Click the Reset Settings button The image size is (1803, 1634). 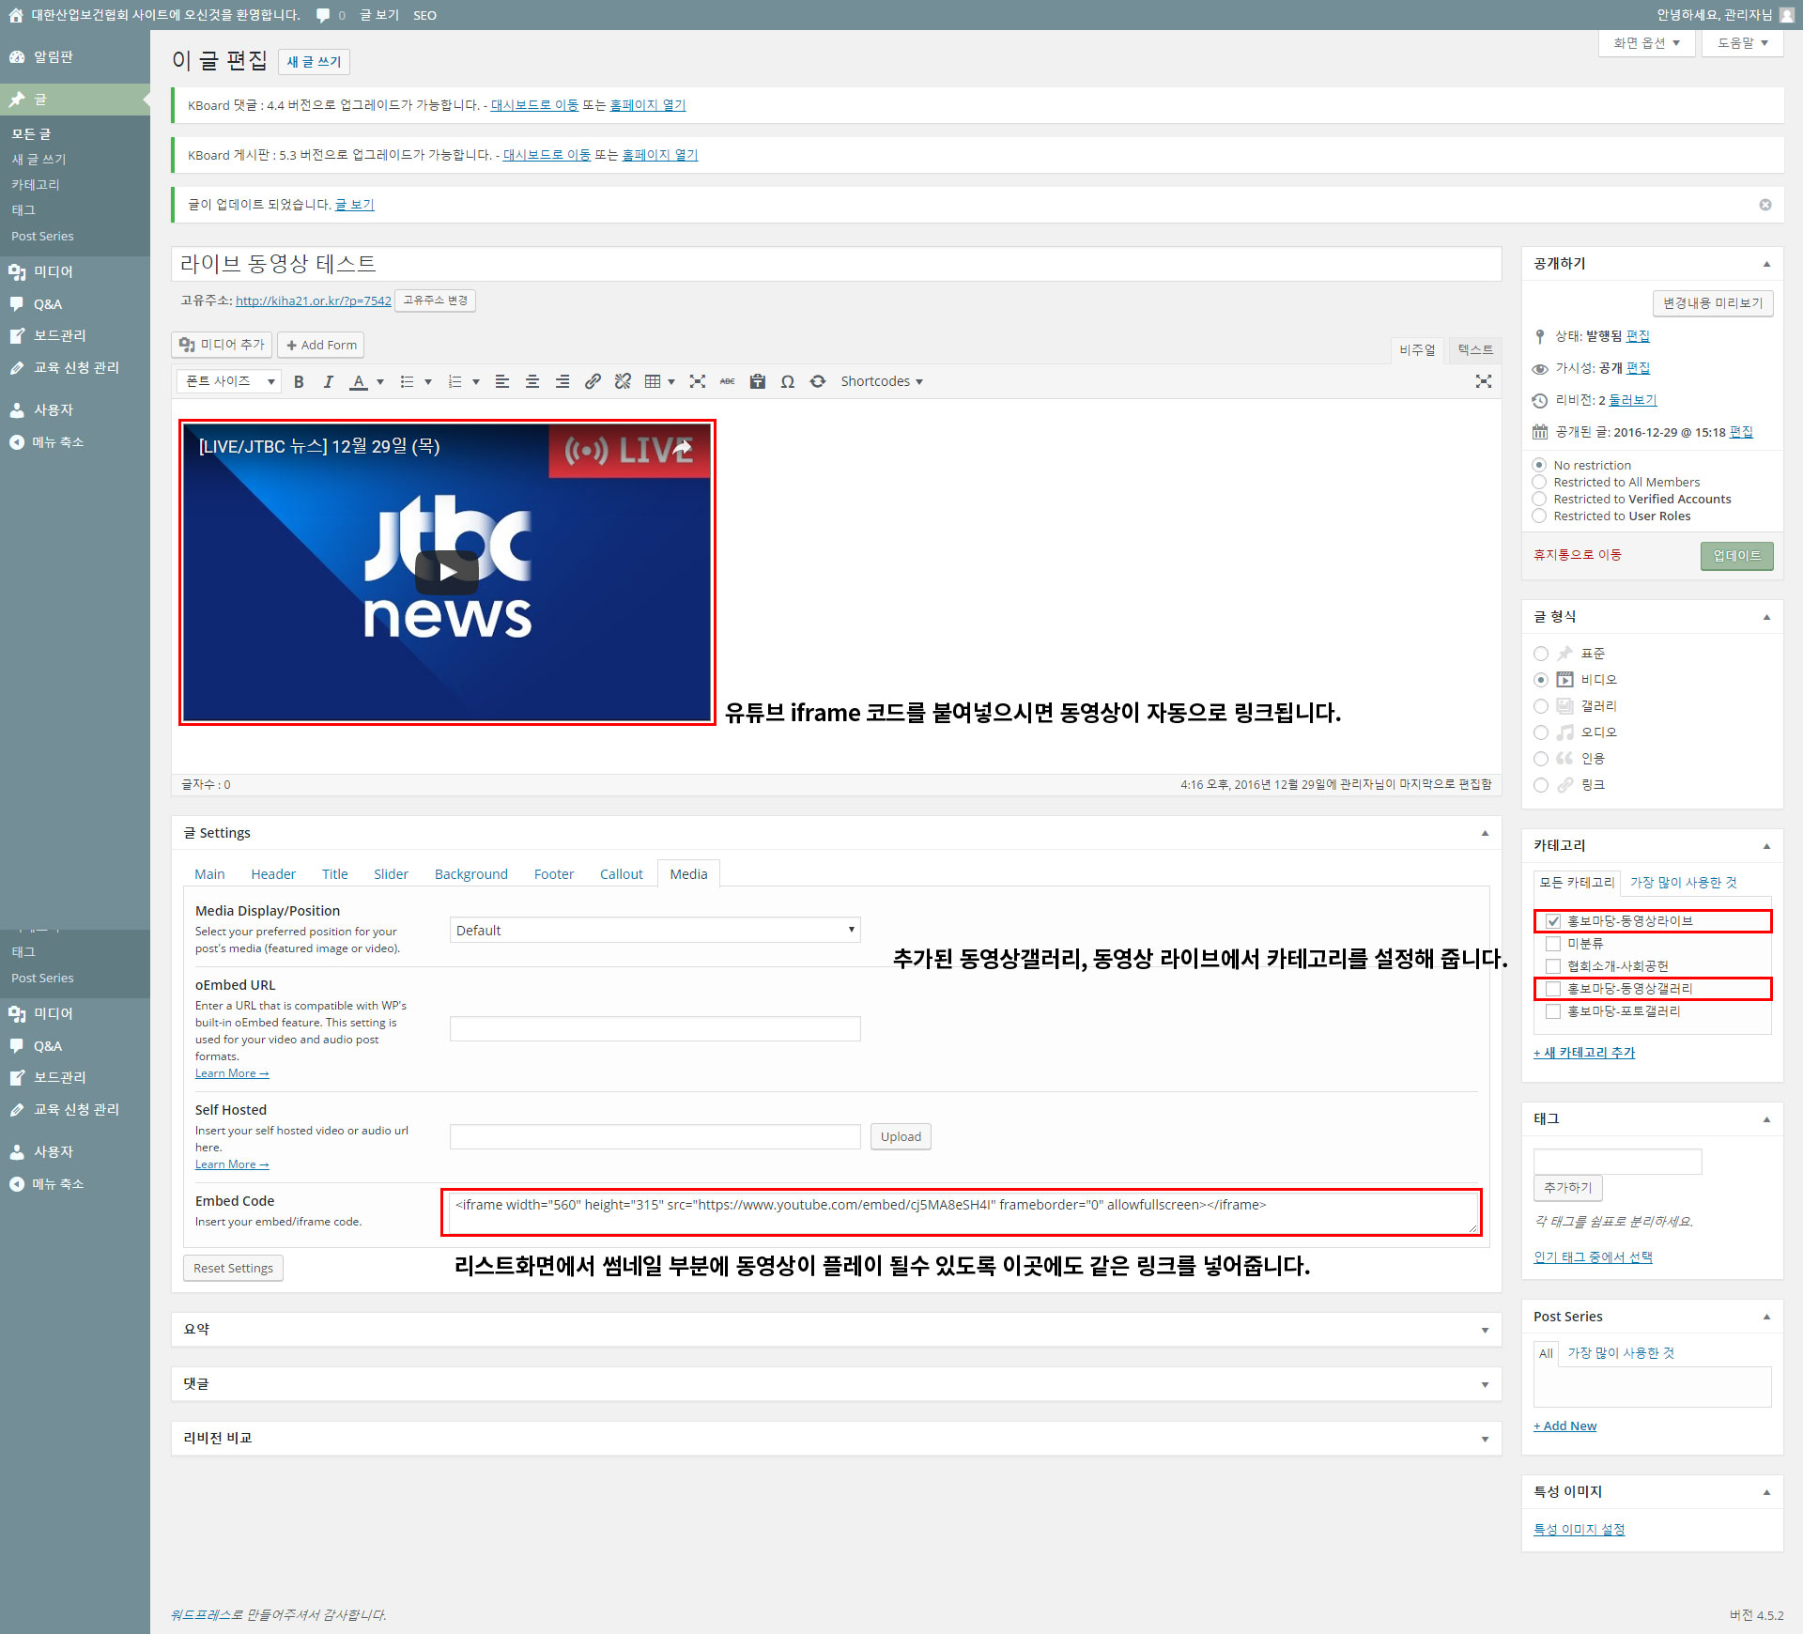233,1269
